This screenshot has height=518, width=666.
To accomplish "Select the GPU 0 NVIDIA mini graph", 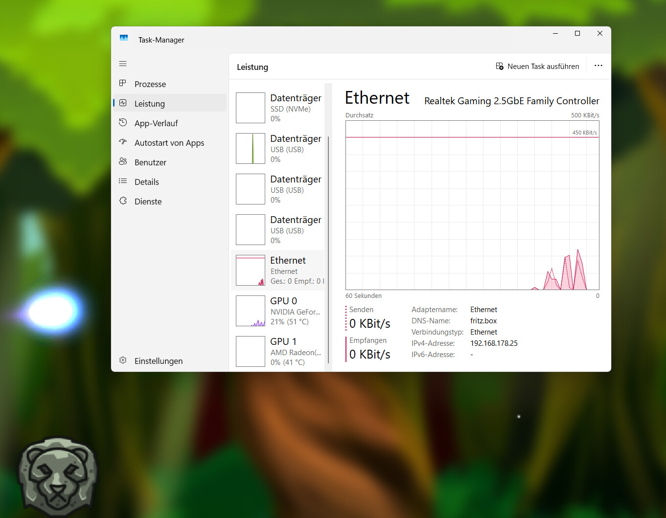I will pyautogui.click(x=251, y=311).
